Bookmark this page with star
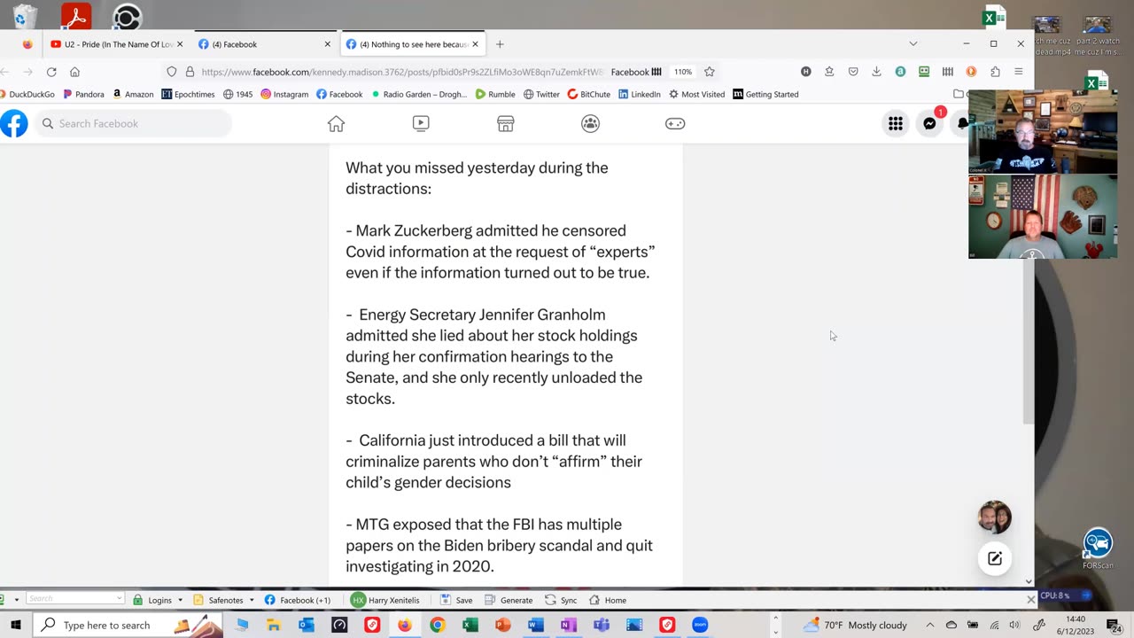 point(709,72)
